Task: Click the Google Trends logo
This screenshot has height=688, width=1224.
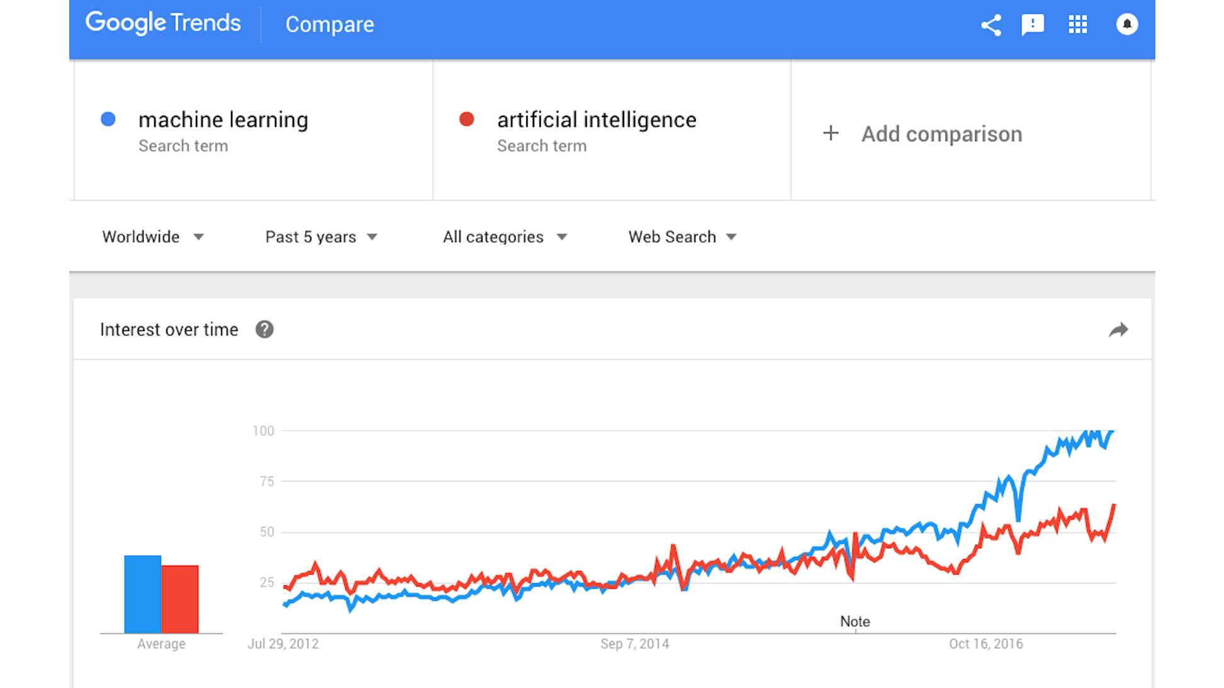Action: (163, 23)
